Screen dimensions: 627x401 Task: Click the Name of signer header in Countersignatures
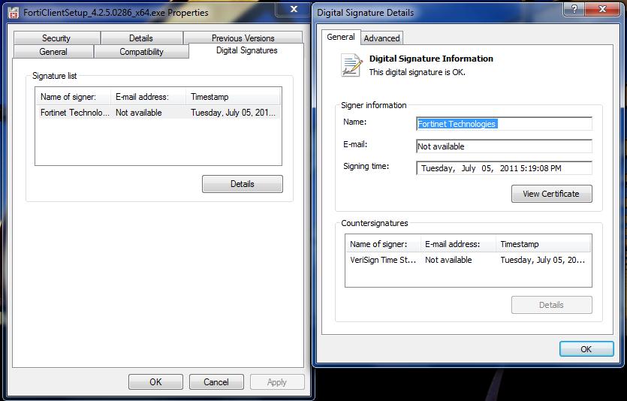(383, 244)
